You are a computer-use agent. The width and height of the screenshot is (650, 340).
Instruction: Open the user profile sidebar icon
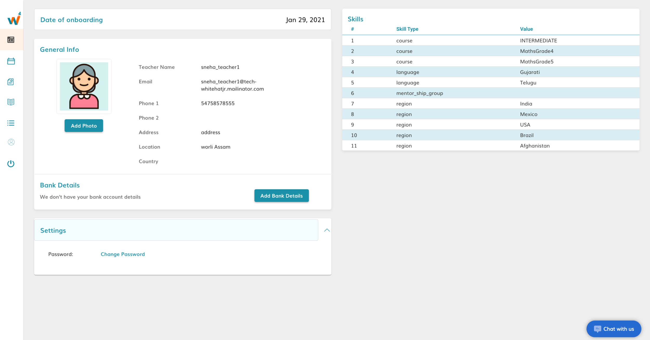click(x=11, y=142)
